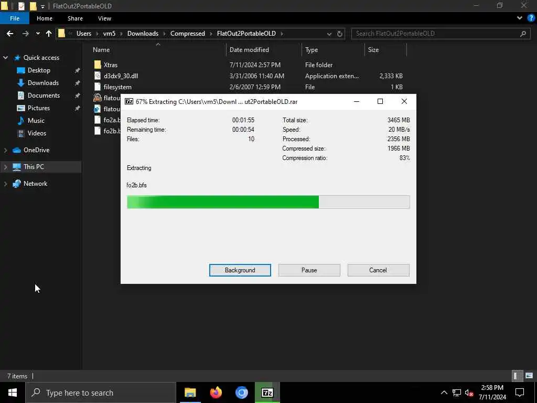Launch Firefox from the taskbar
This screenshot has height=403, width=537.
216,393
